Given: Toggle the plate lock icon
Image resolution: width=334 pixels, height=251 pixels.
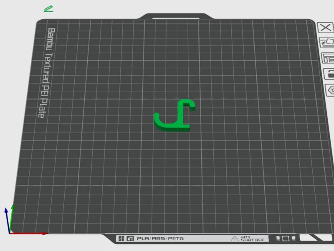Looking at the screenshot, I should [x=329, y=74].
